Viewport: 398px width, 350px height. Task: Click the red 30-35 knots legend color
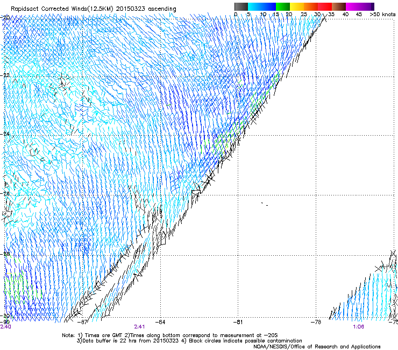point(325,6)
